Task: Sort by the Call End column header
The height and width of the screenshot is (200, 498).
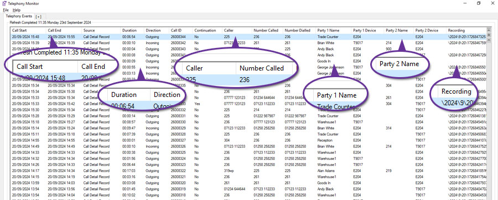Action: pyautogui.click(x=64, y=30)
